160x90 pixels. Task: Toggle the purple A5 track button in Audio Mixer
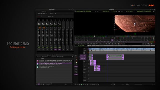pyautogui.click(x=55, y=49)
